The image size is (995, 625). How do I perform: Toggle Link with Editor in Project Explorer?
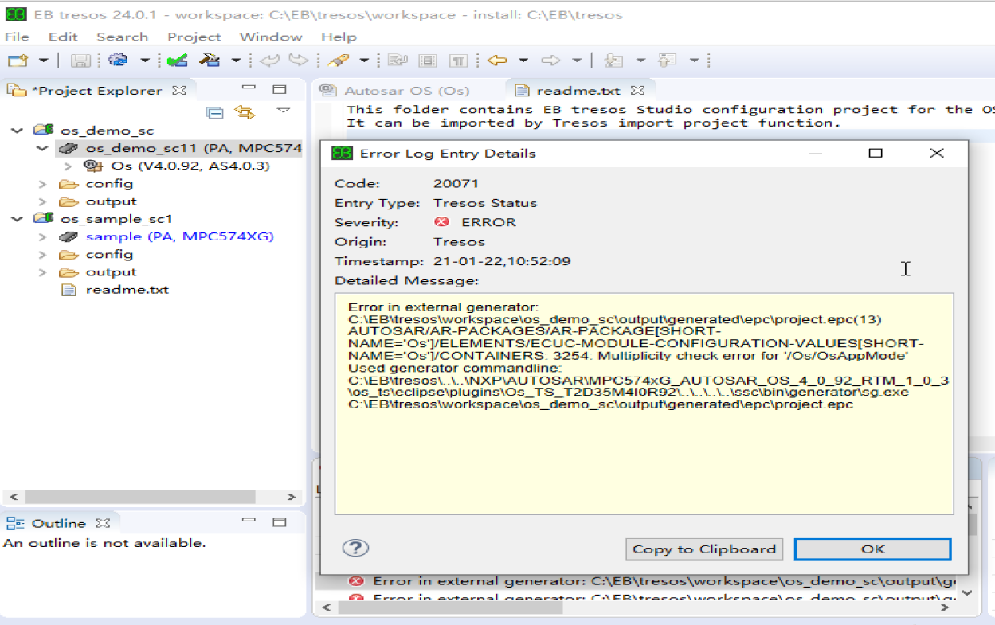pyautogui.click(x=245, y=112)
